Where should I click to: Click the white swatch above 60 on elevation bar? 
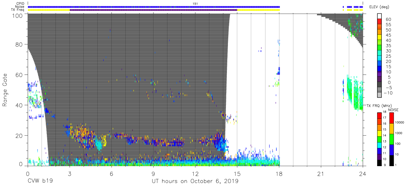380,16
